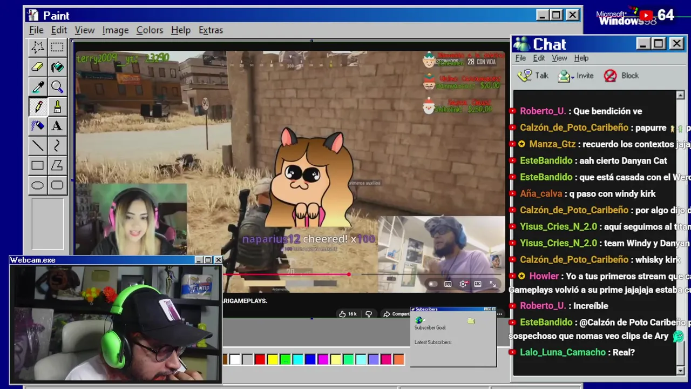The width and height of the screenshot is (691, 389).
Task: Toggle the video autoplay switch
Action: 432,284
